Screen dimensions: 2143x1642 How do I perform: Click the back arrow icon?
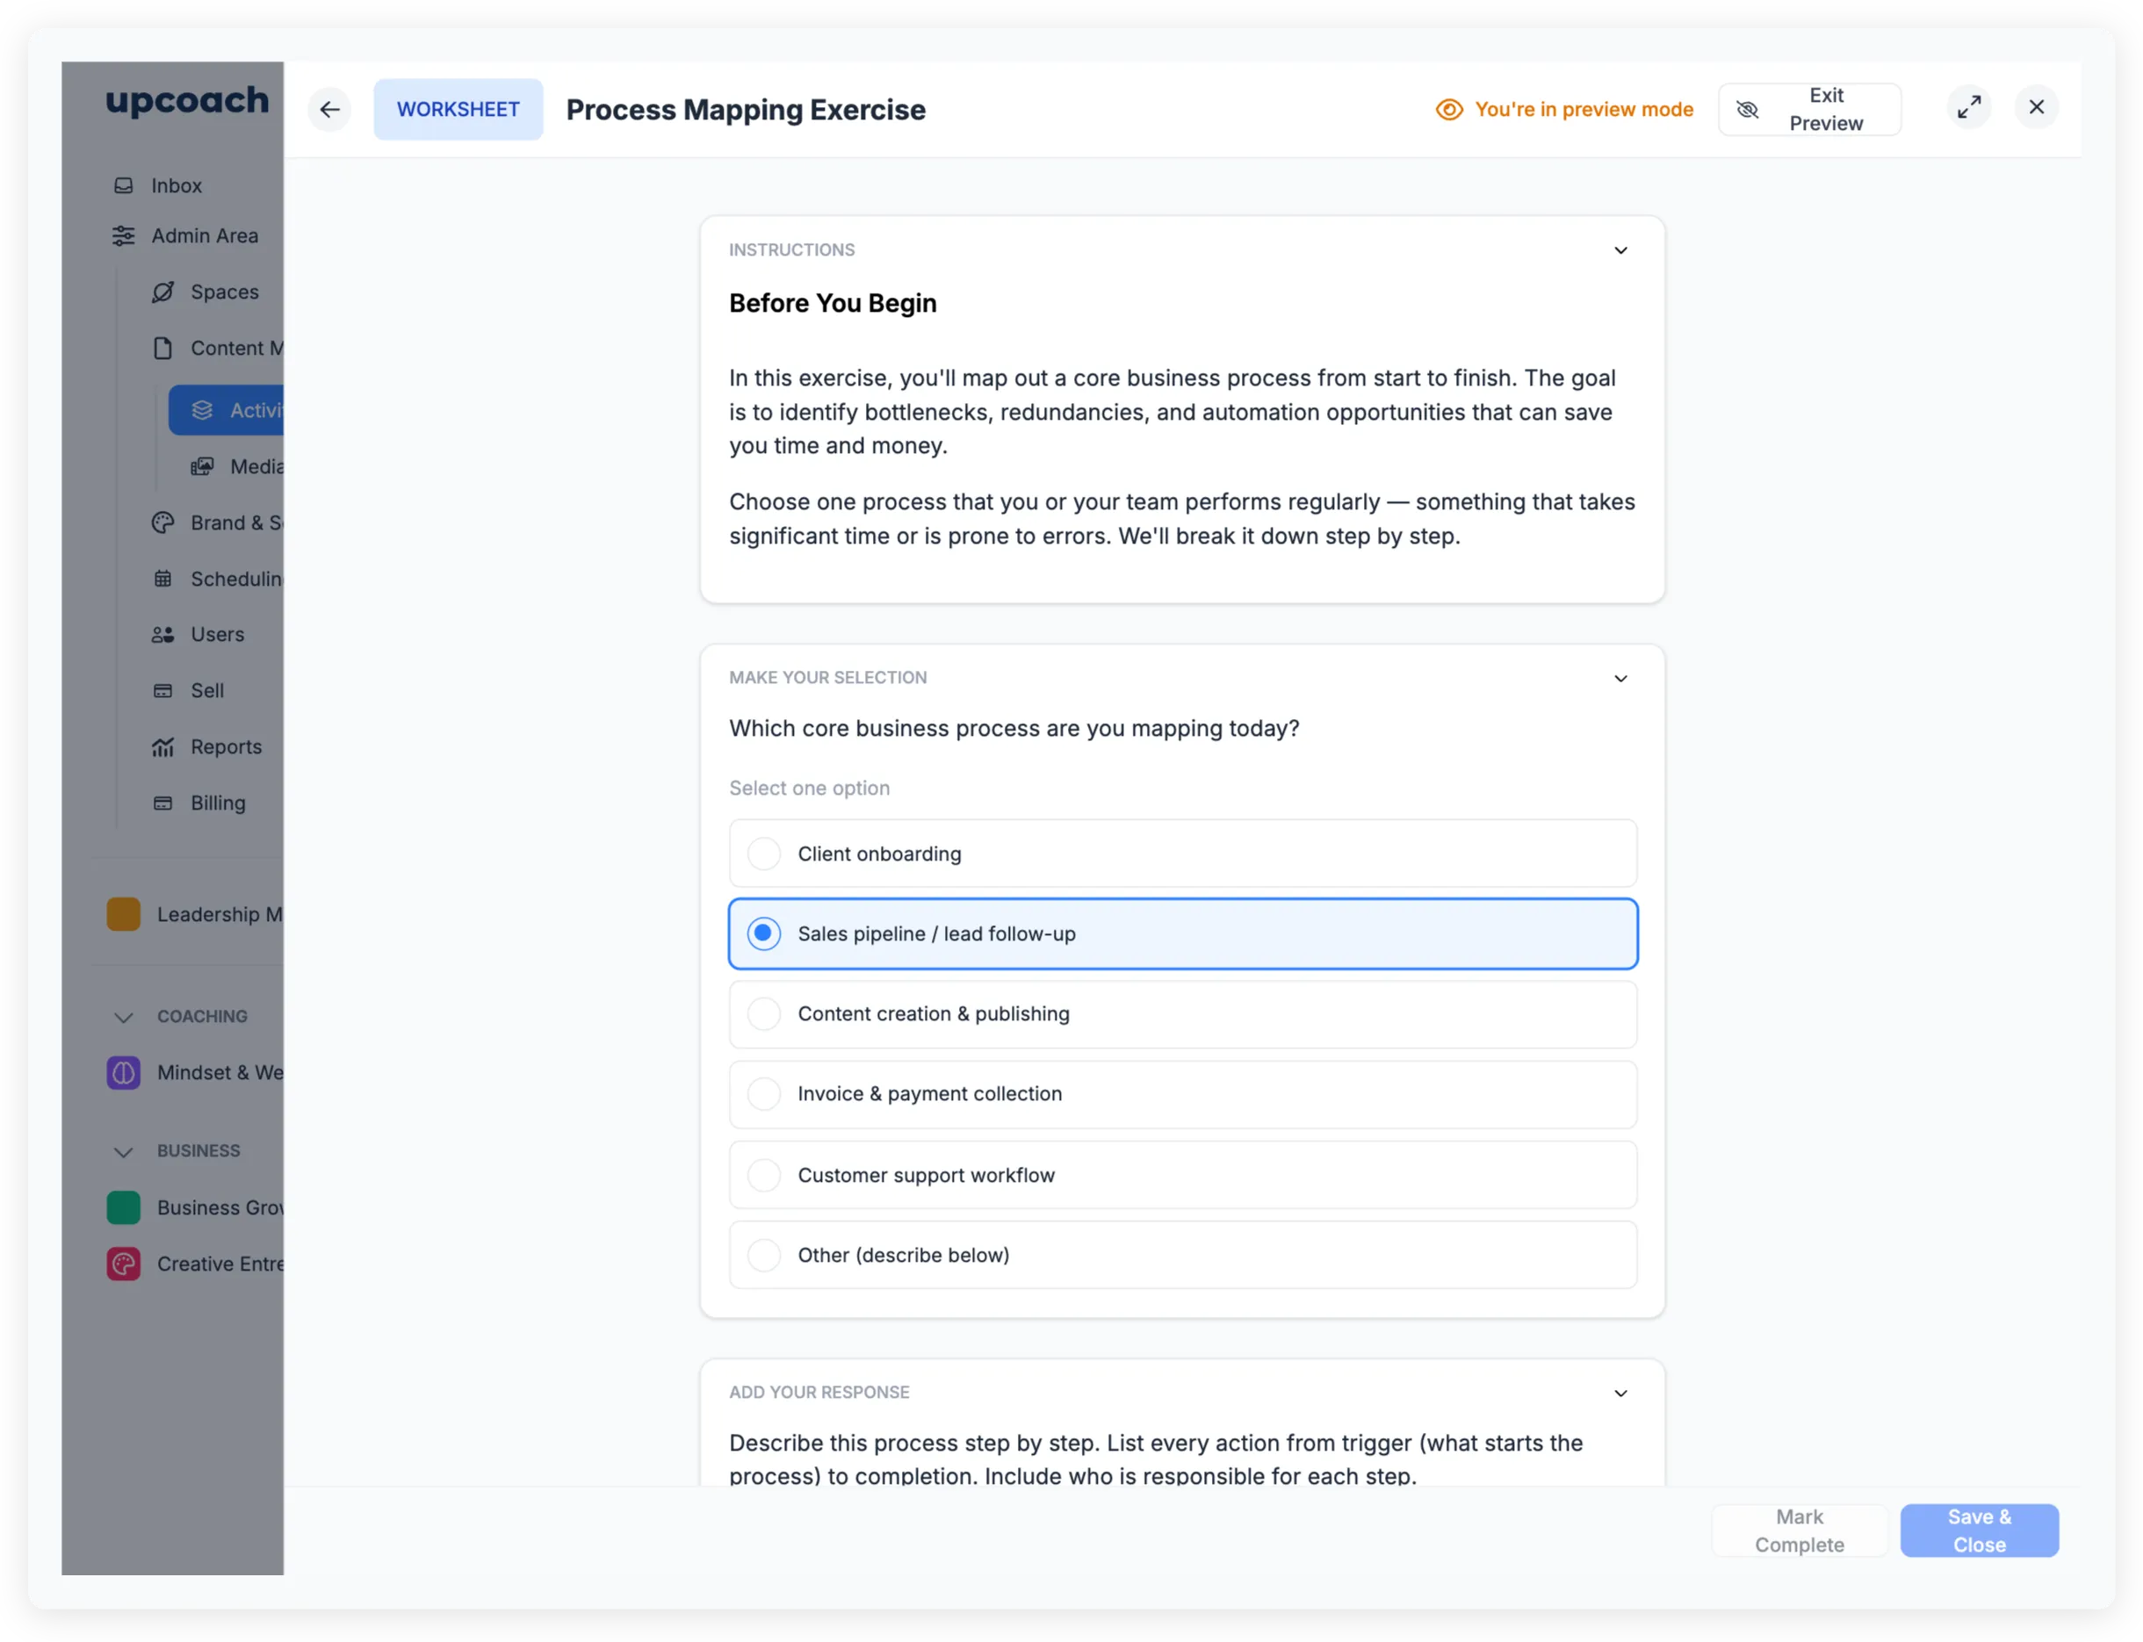(329, 110)
